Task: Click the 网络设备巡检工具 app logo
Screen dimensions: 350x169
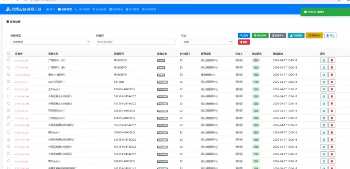Action: tap(23, 9)
